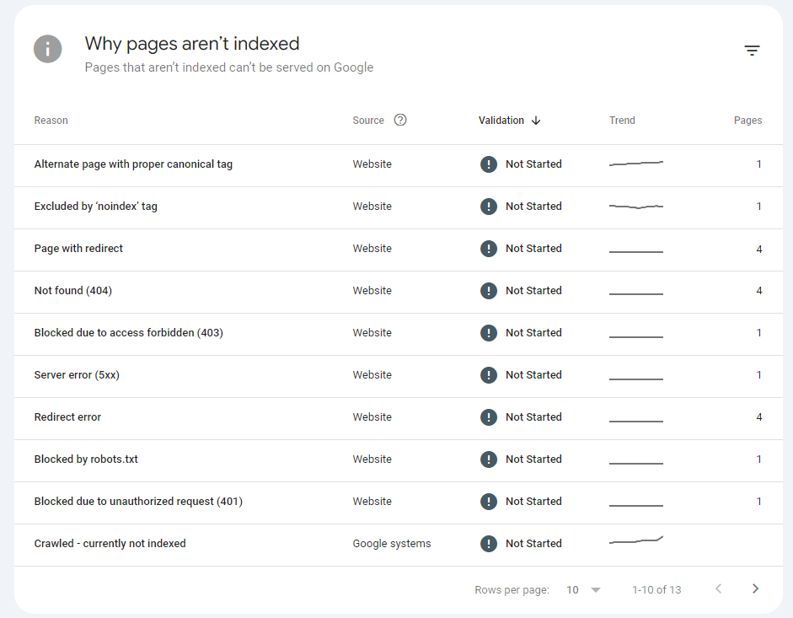The image size is (793, 618).
Task: Open 'Not found (404)' reason
Action: [72, 291]
